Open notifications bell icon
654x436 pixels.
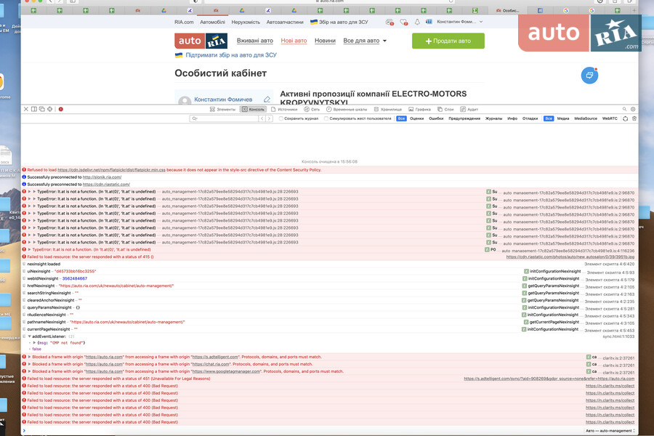point(417,22)
